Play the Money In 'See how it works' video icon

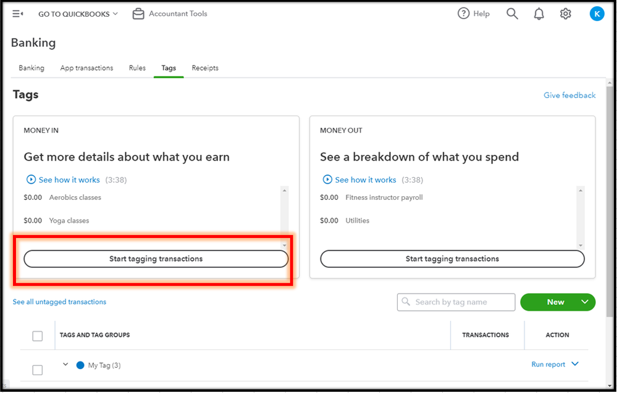coord(31,180)
